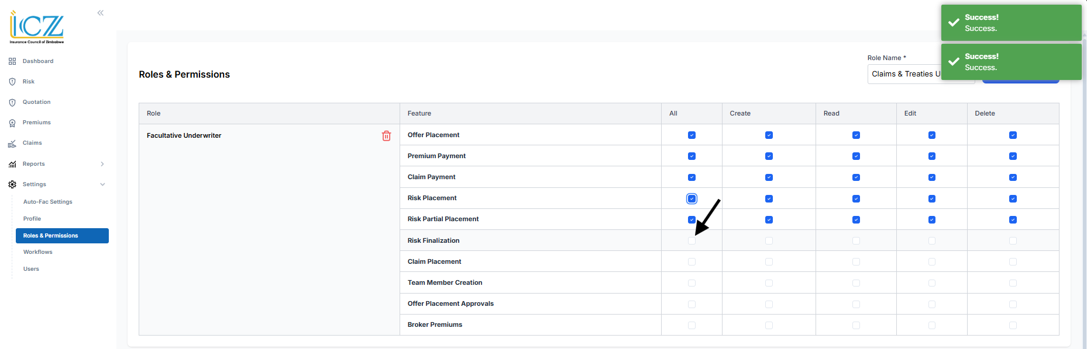1087x349 pixels.
Task: Click the Settings gear icon
Action: pos(12,184)
